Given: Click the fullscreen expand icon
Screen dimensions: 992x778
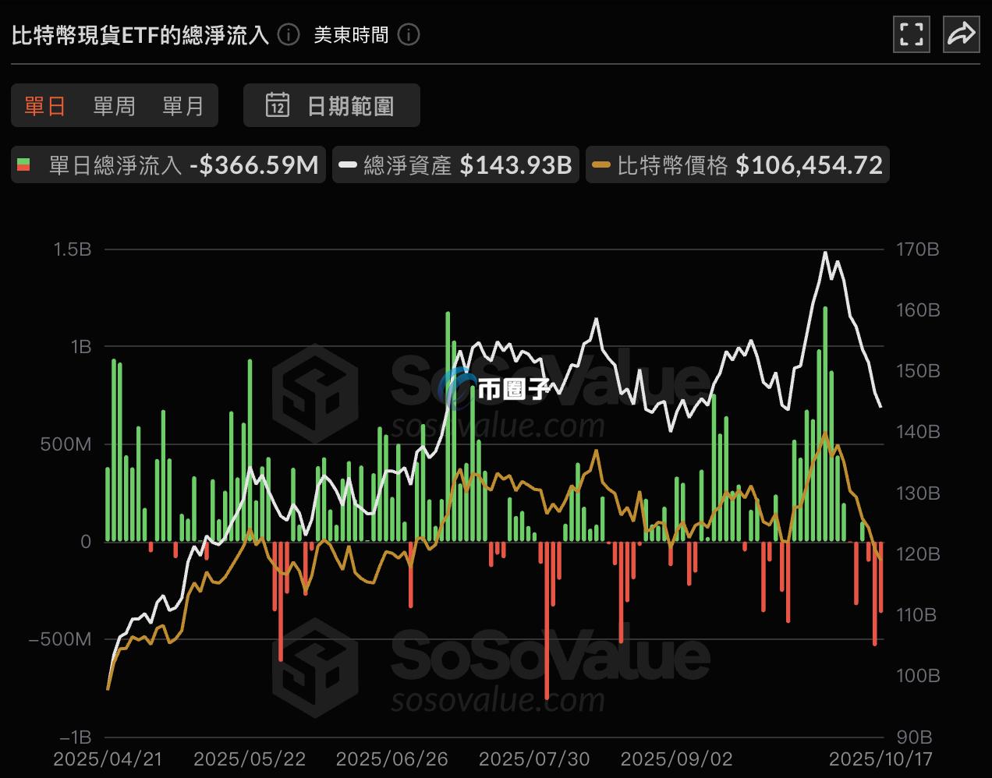Looking at the screenshot, I should pos(911,34).
